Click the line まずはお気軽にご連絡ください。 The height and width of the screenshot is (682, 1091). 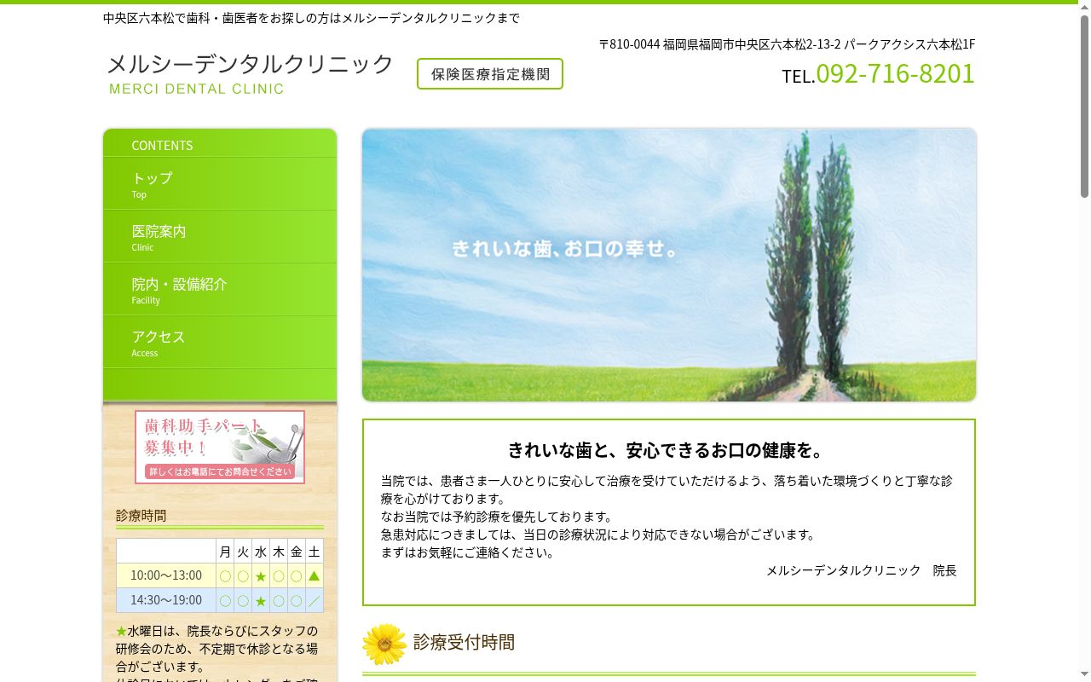click(468, 552)
